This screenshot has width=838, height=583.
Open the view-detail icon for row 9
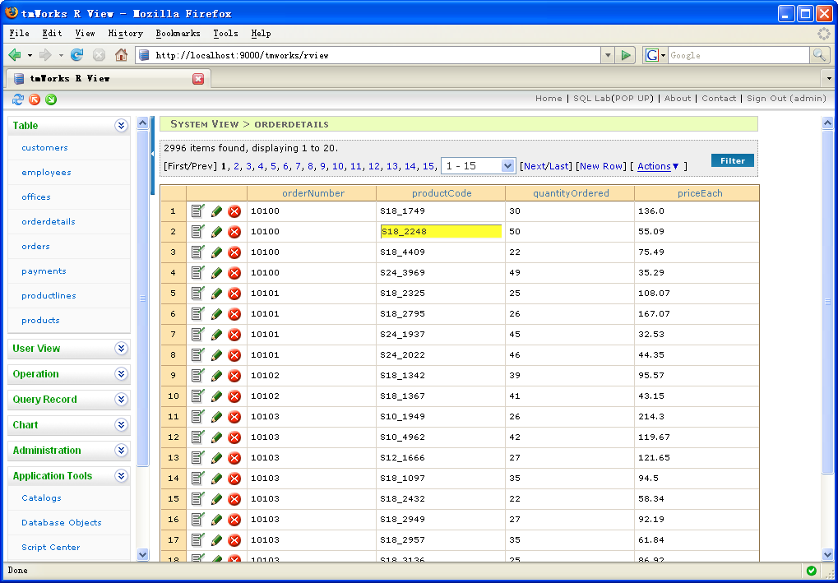pyautogui.click(x=197, y=376)
